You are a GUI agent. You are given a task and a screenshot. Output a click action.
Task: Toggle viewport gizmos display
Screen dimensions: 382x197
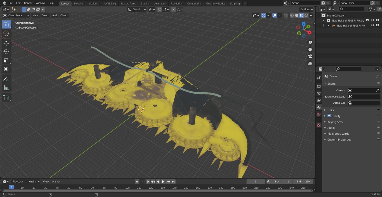[x=263, y=15]
